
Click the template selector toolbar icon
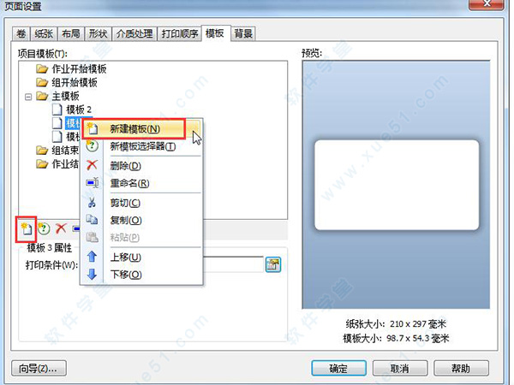pos(44,228)
